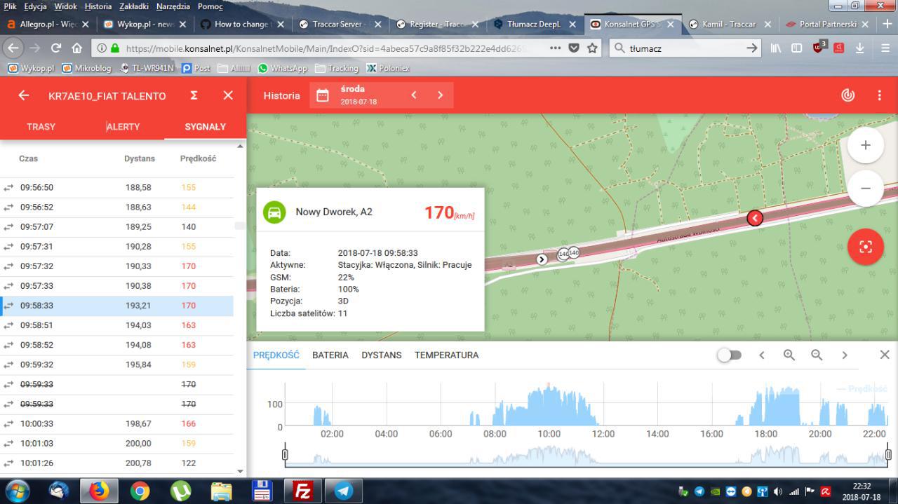This screenshot has width=898, height=504.
Task: Open the DYSTANS chart tab
Action: tap(382, 355)
